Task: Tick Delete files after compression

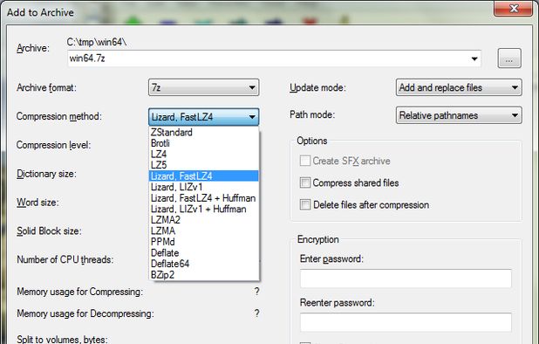Action: pos(305,204)
